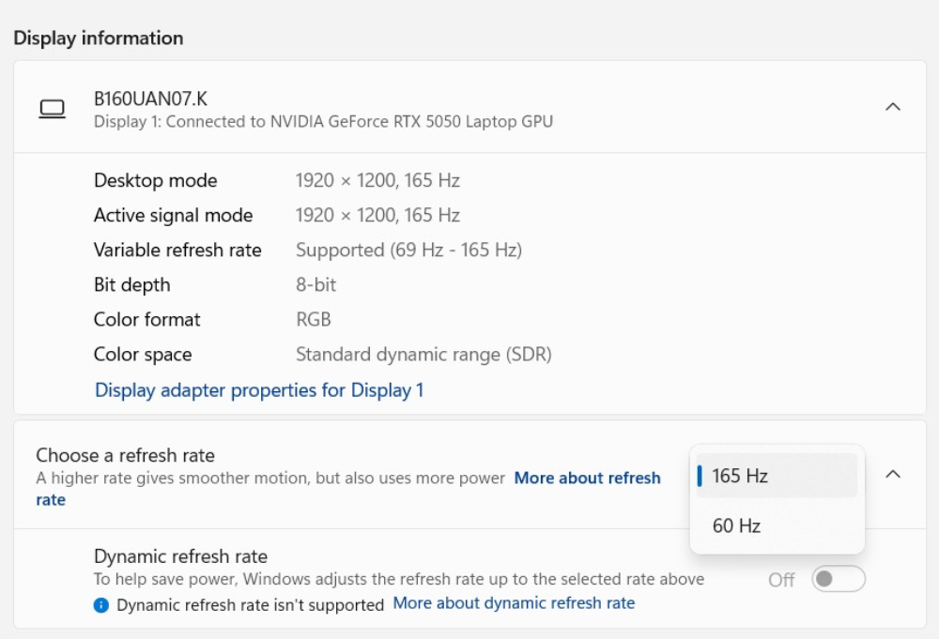Click the 8-bit Bit depth value

[x=316, y=284]
